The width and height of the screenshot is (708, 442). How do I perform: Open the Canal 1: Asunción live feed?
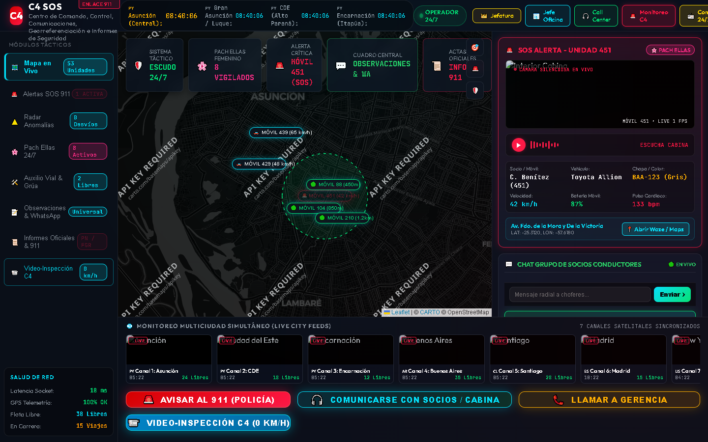[x=169, y=359]
